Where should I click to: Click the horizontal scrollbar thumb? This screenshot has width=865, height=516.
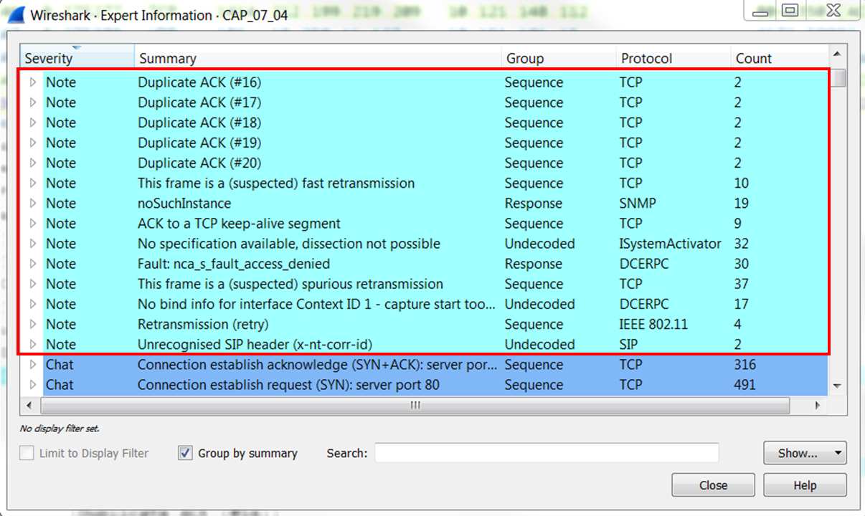415,406
